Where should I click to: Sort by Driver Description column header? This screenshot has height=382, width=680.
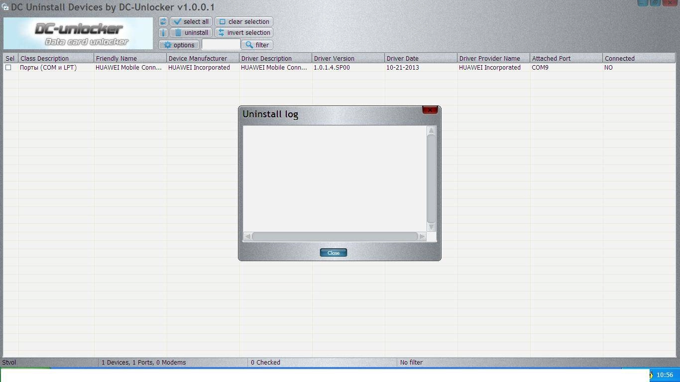(276, 58)
